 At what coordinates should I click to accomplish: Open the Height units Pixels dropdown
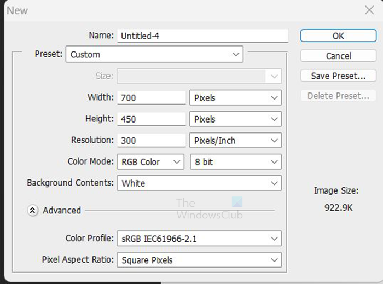pyautogui.click(x=235, y=119)
